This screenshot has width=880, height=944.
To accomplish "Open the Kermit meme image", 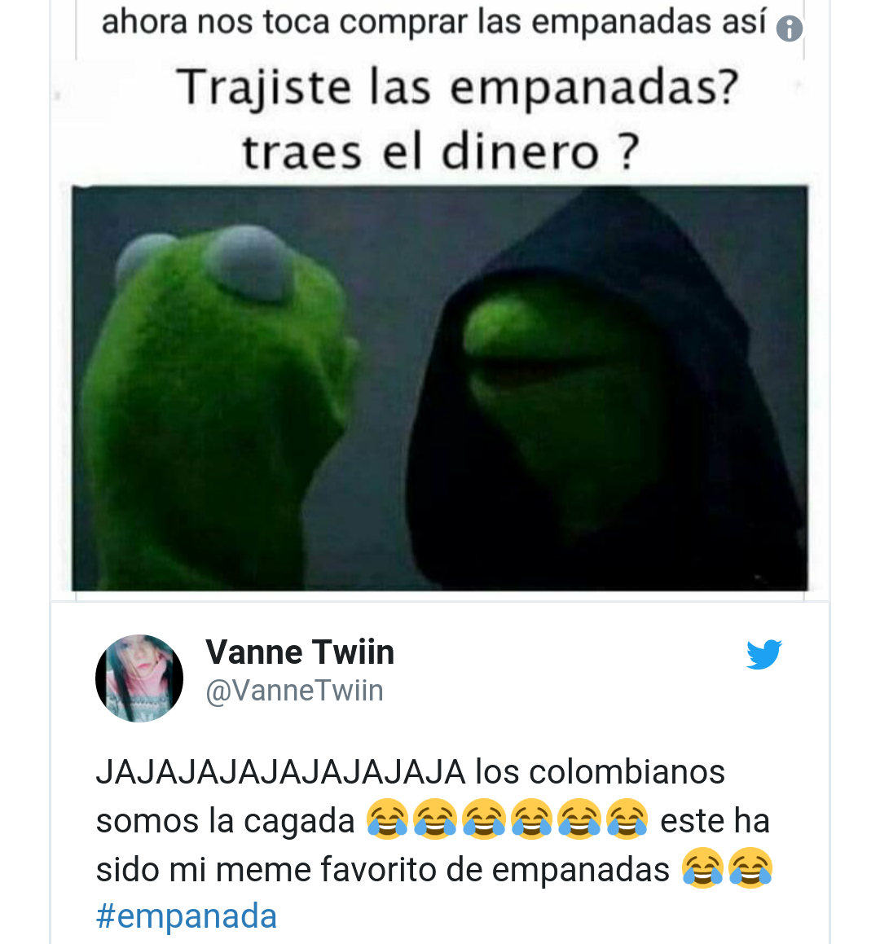I will tap(440, 389).
